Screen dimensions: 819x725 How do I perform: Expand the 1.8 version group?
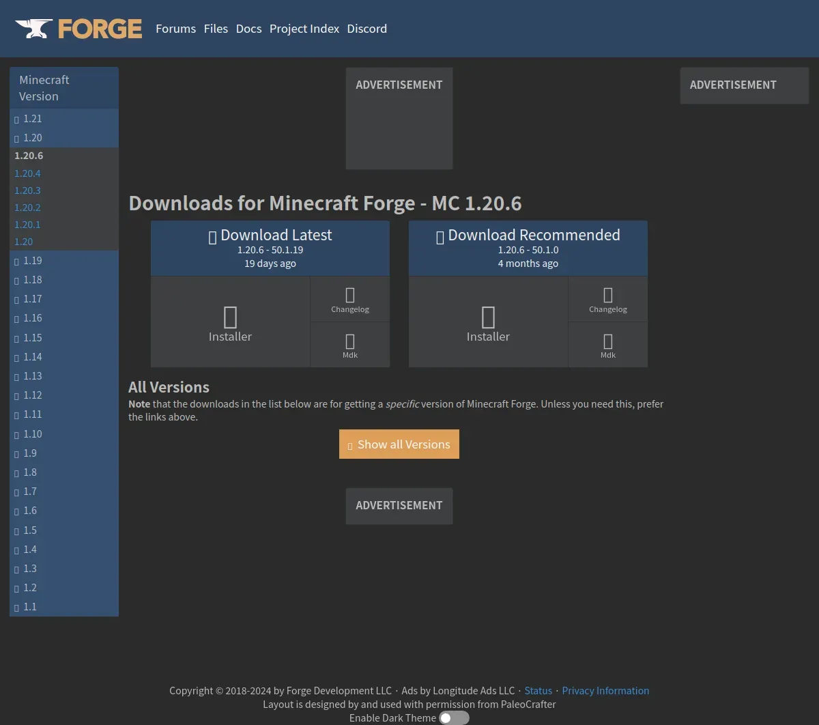click(64, 472)
